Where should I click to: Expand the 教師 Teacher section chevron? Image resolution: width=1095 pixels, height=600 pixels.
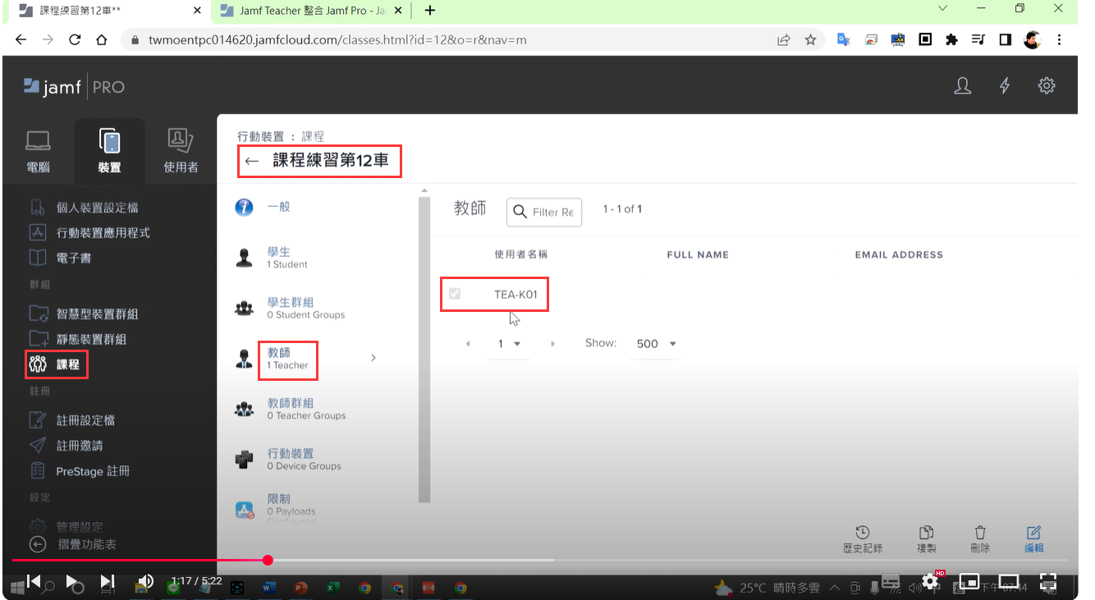click(373, 358)
